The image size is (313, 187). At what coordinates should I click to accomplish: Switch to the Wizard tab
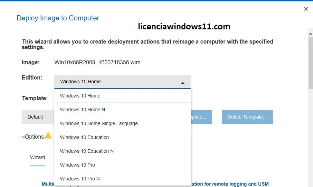pyautogui.click(x=38, y=157)
